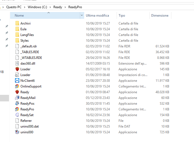Sort files by Ultima modifica column

[100, 16]
